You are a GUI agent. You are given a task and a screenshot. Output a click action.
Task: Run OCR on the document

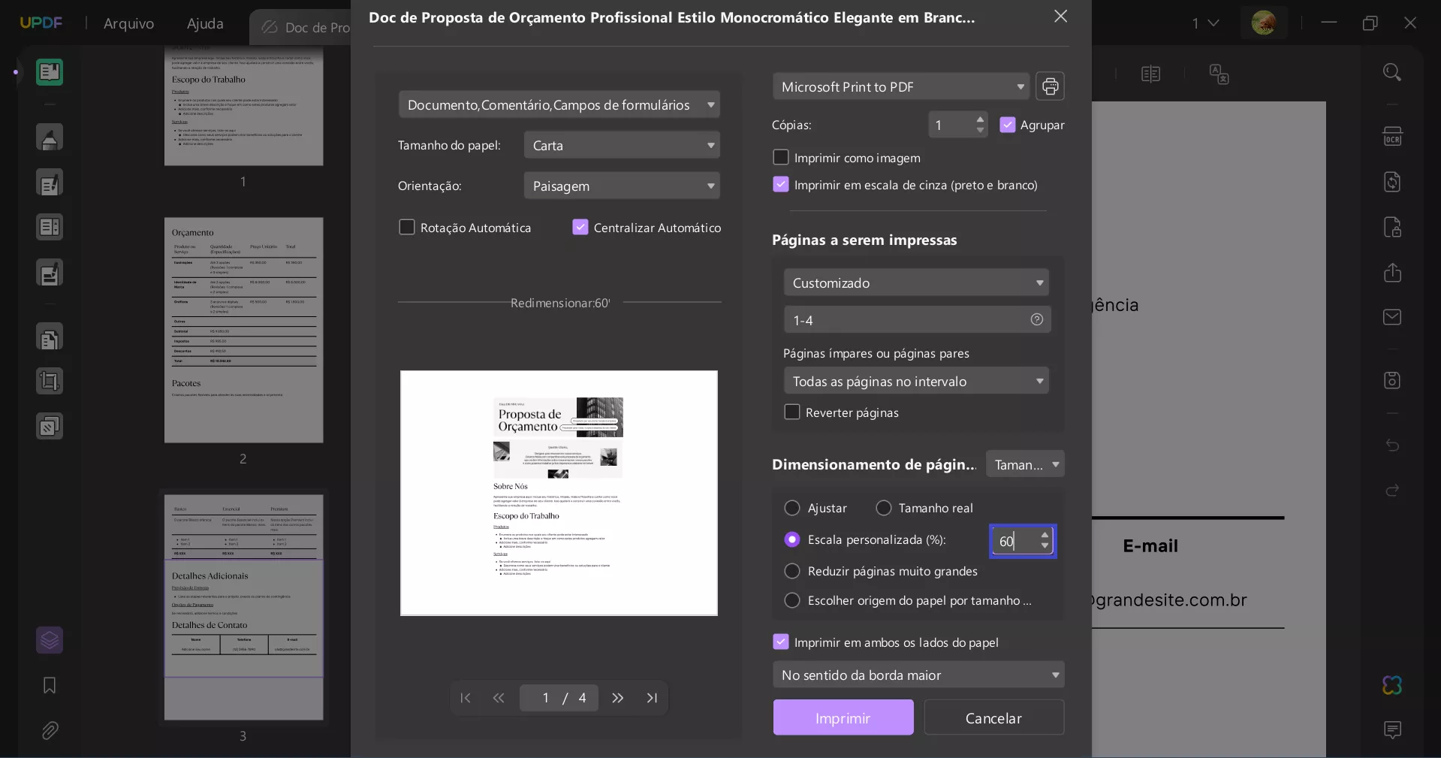point(1392,136)
